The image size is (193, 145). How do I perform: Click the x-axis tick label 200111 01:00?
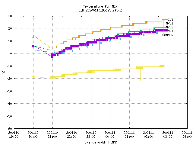129,135
